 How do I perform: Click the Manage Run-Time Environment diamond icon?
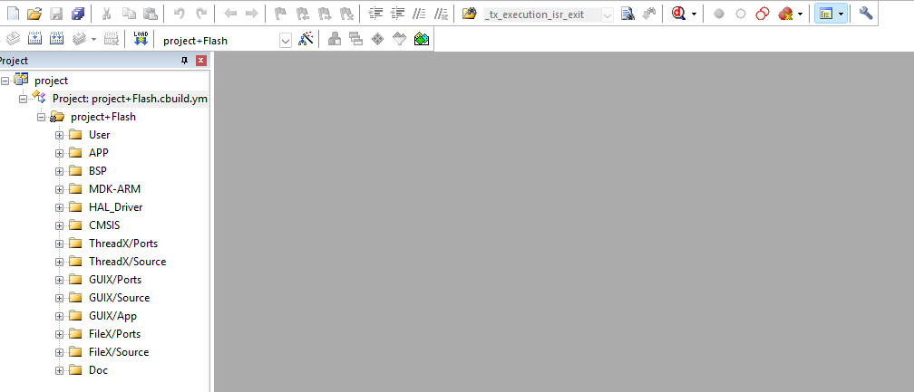coord(378,40)
